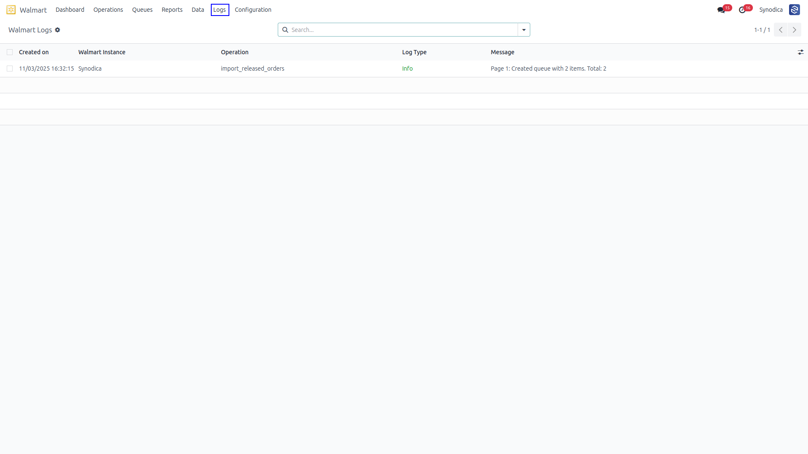Image resolution: width=808 pixels, height=454 pixels.
Task: Go to previous page arrow
Action: click(781, 30)
